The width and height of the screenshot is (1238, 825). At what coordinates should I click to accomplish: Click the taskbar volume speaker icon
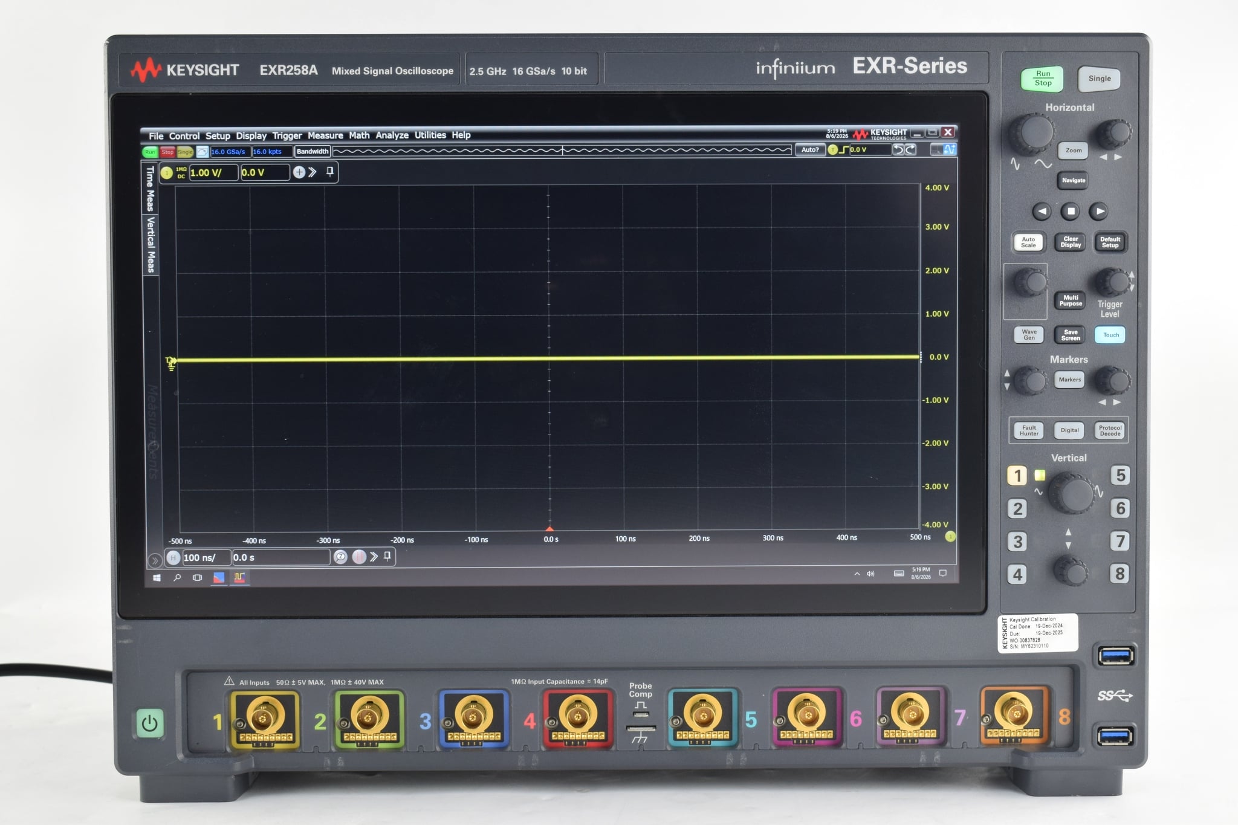point(870,574)
